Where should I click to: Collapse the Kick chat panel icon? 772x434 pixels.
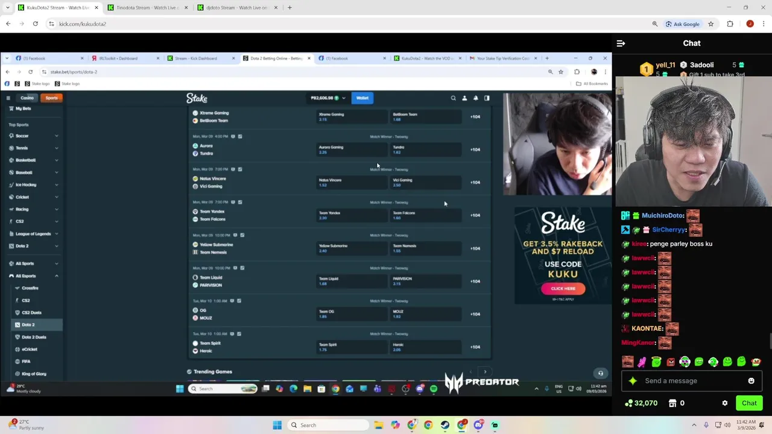[x=621, y=43]
